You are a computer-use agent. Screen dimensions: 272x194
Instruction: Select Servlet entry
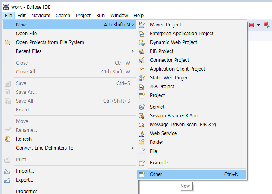pos(192,107)
